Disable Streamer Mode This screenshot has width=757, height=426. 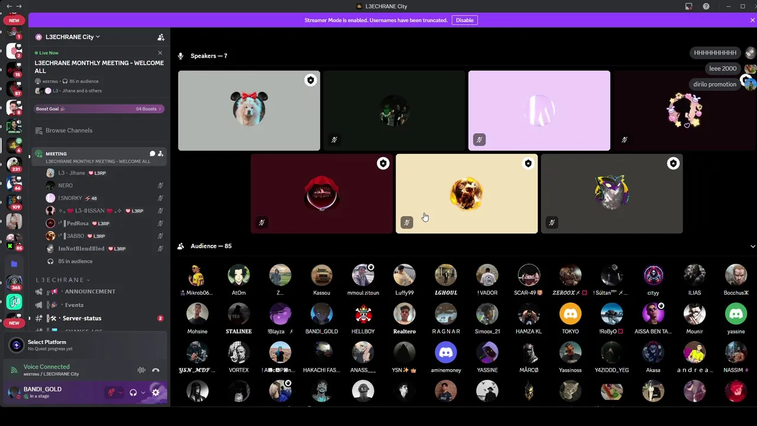coord(465,20)
